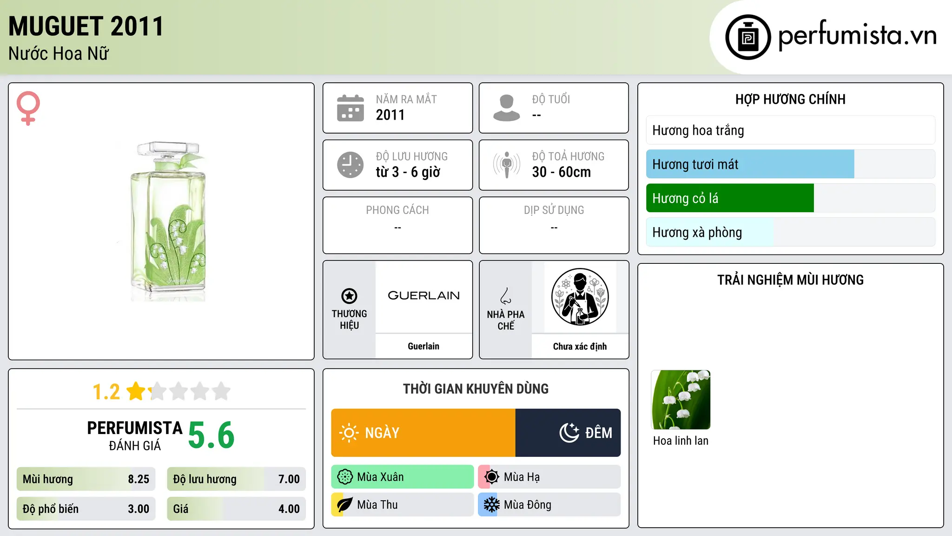Select the Ngày daytime bar
Image resolution: width=952 pixels, height=536 pixels.
coord(423,433)
